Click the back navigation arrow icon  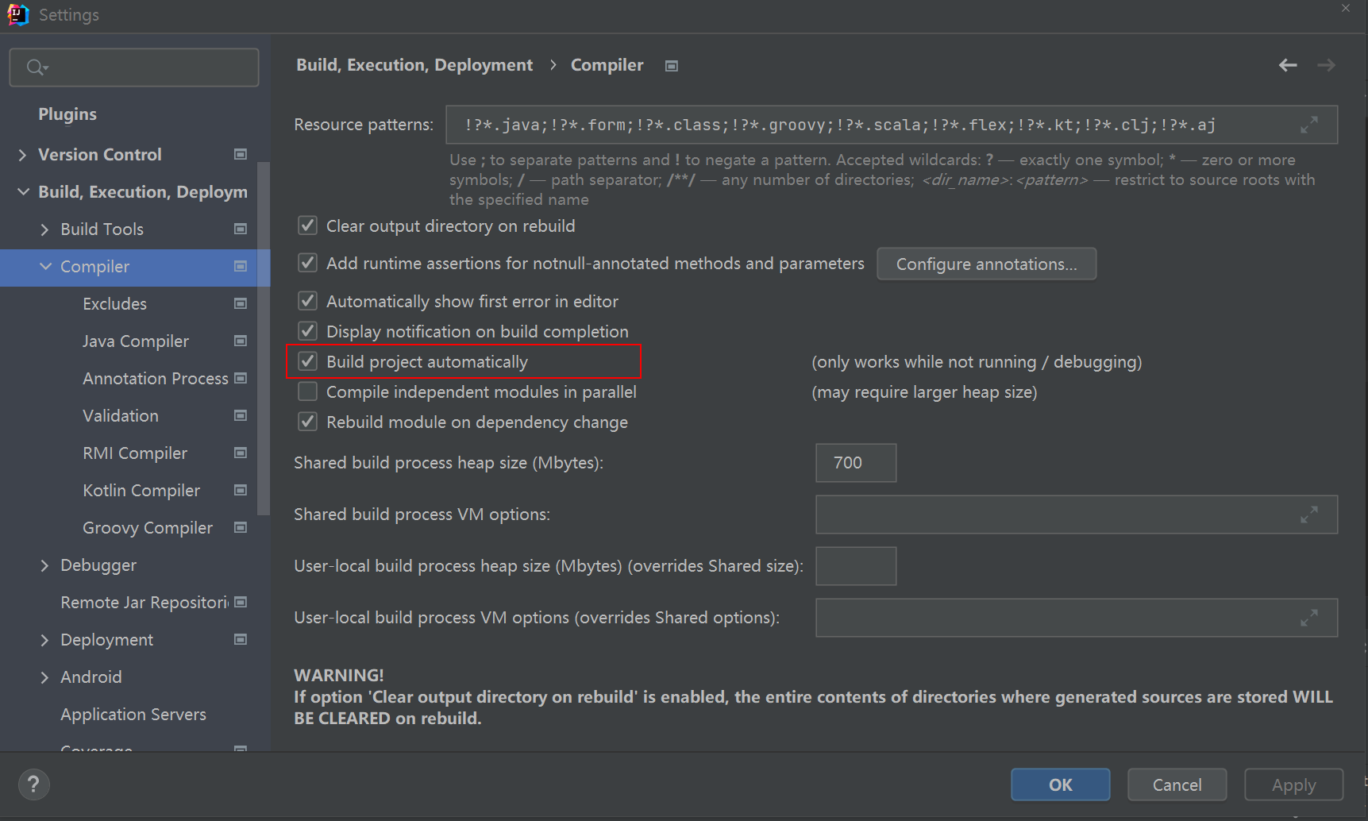point(1287,65)
